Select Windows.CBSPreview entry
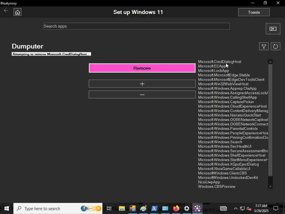The image size is (285, 214). click(x=217, y=186)
